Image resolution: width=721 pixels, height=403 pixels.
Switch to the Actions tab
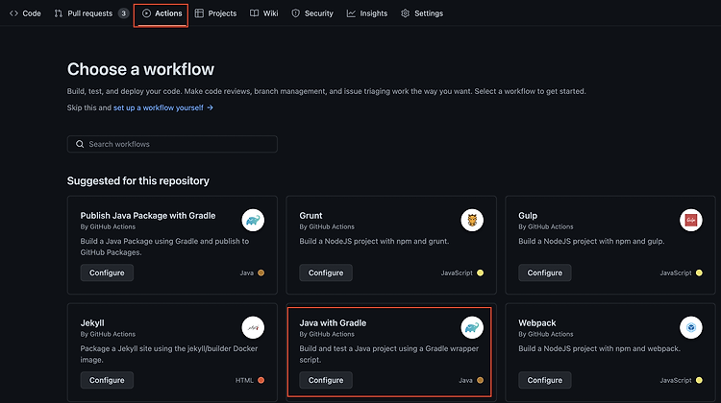tap(162, 13)
